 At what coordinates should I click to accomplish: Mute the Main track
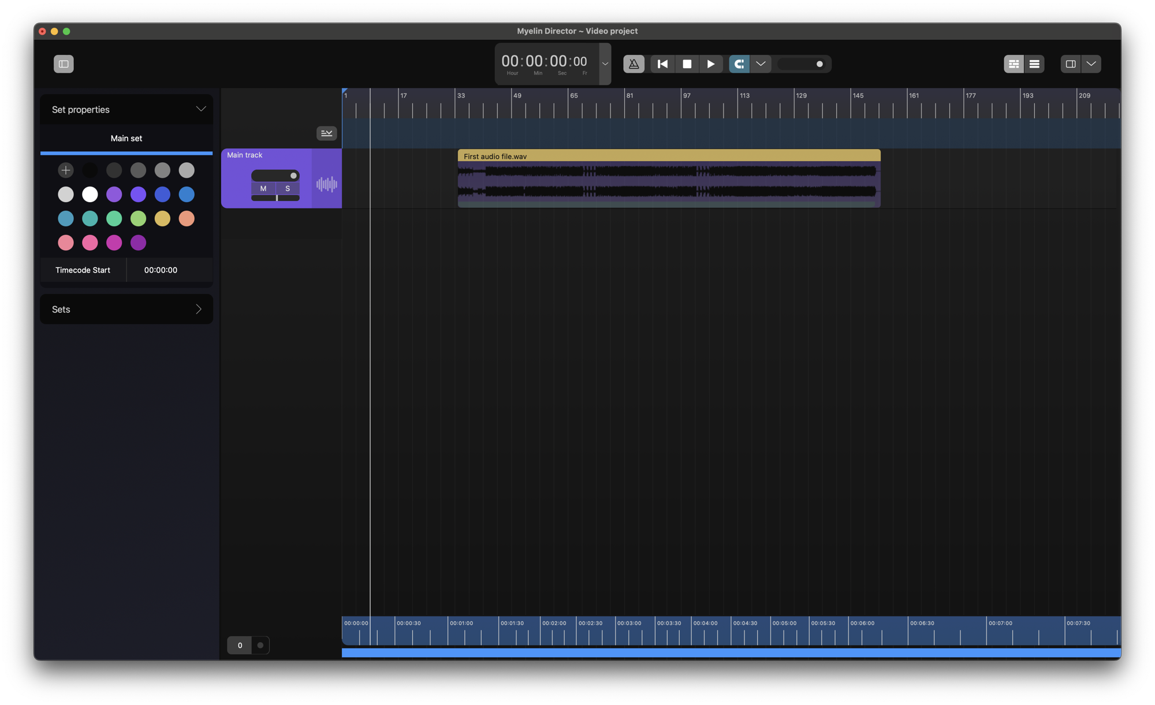coord(263,189)
